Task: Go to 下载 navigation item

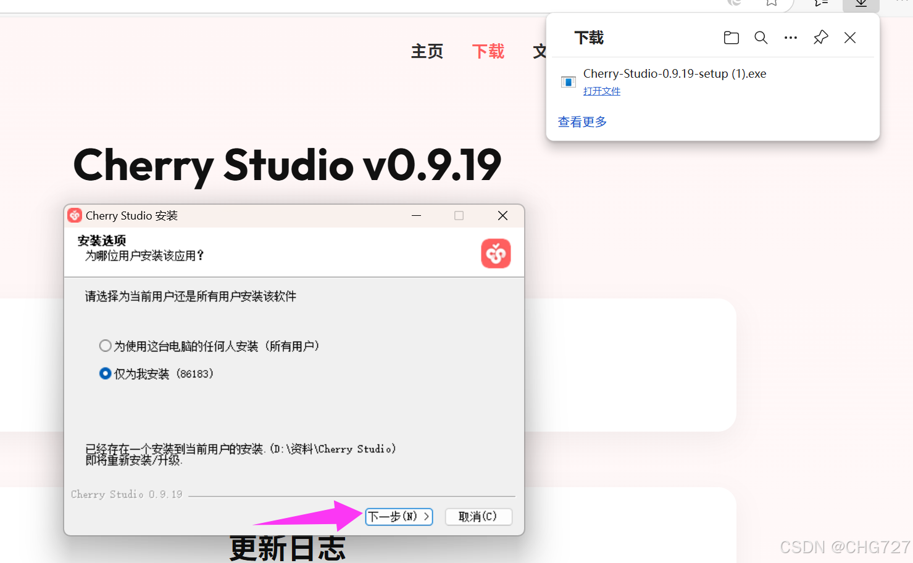Action: (488, 51)
